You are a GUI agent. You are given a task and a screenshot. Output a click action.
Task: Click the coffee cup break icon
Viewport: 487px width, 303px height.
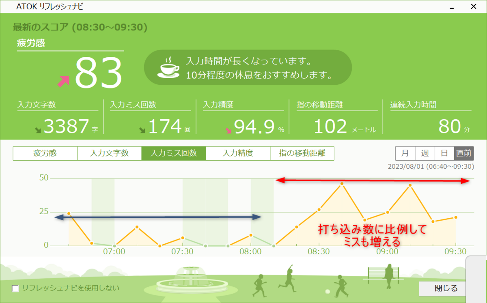point(168,68)
